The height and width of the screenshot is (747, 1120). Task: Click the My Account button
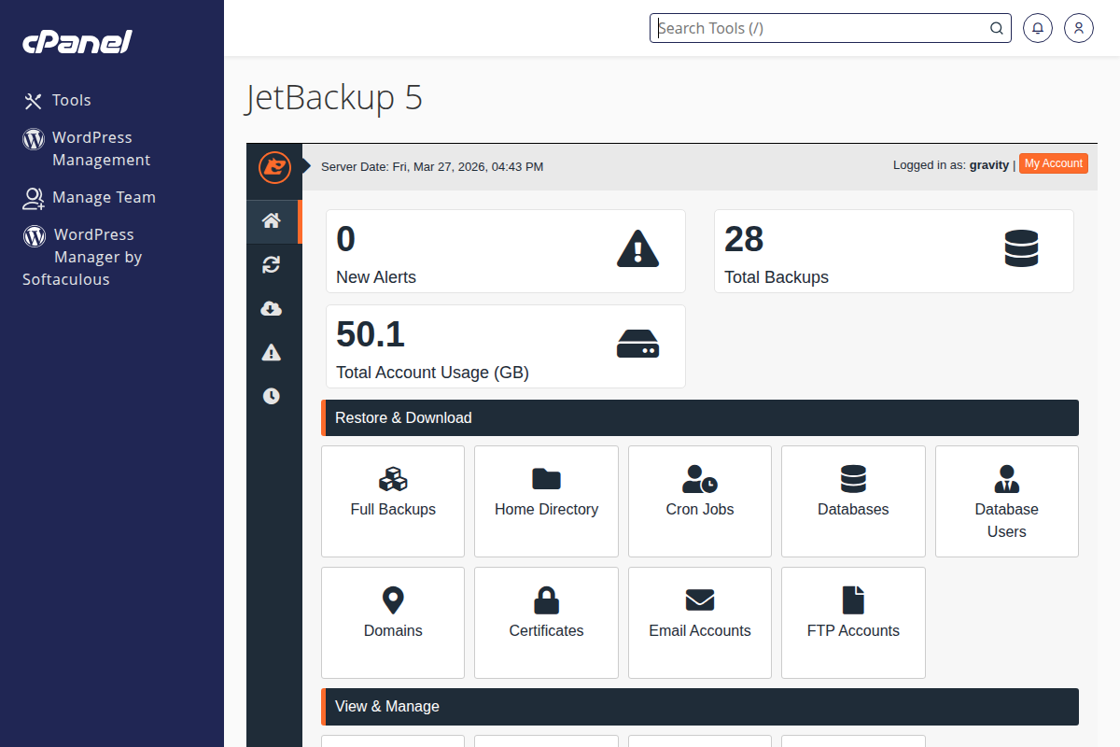click(1054, 163)
